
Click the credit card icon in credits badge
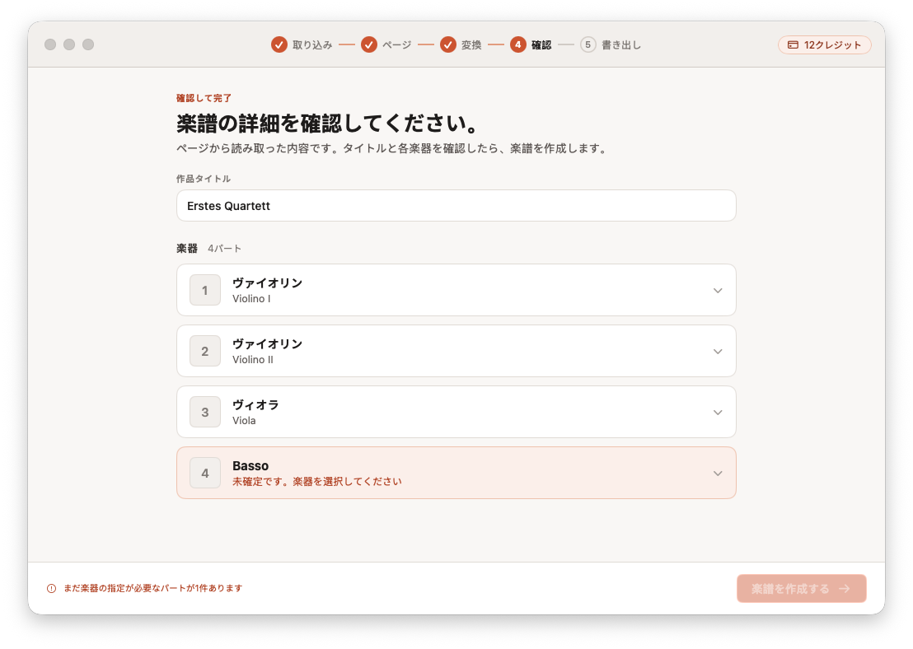coord(793,44)
